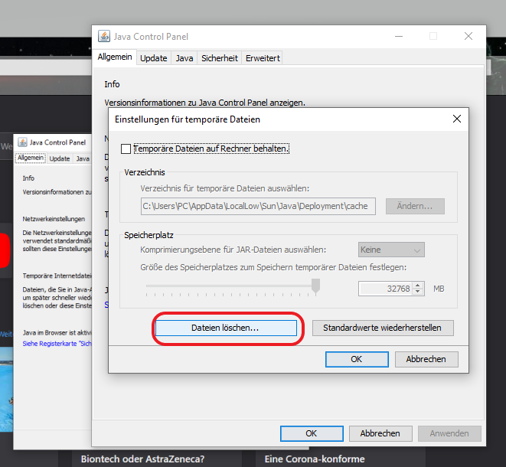Click the temporary files directory path field

point(258,206)
